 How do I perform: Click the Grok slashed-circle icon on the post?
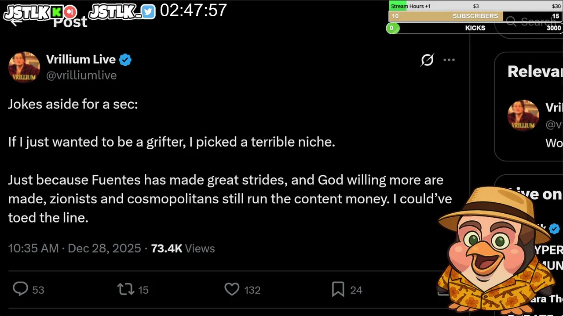pos(427,60)
